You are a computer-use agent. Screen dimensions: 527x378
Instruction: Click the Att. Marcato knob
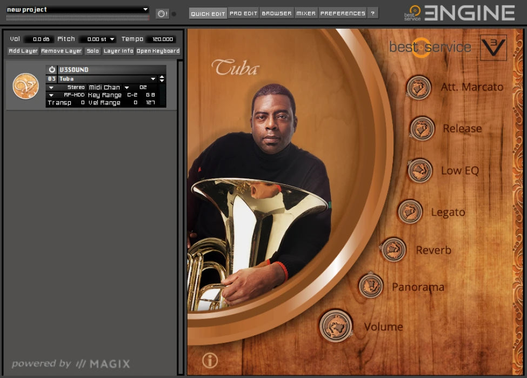pyautogui.click(x=419, y=88)
